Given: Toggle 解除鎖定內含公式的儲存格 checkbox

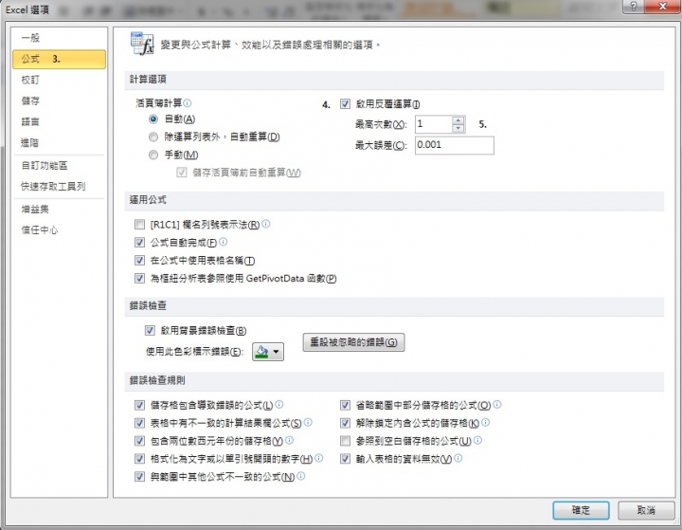Looking at the screenshot, I should 345,423.
